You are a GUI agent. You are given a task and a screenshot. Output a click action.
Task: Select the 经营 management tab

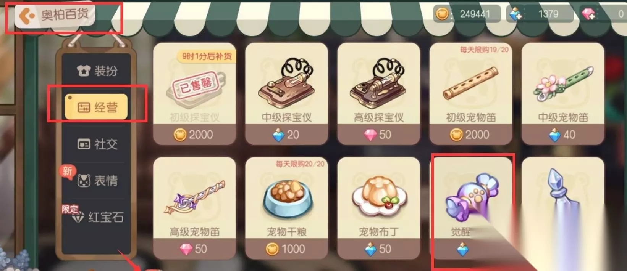click(x=96, y=107)
